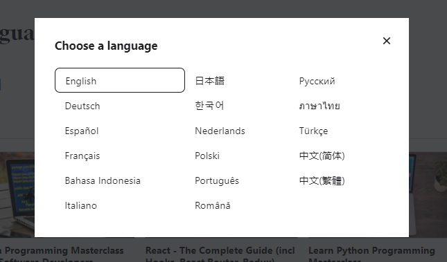The image size is (447, 262).
Task: Switch language to Türkçe
Action: click(x=313, y=131)
